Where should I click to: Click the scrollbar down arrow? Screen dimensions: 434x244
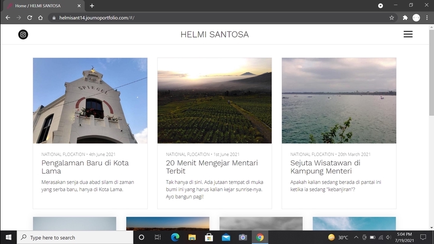pos(431,228)
